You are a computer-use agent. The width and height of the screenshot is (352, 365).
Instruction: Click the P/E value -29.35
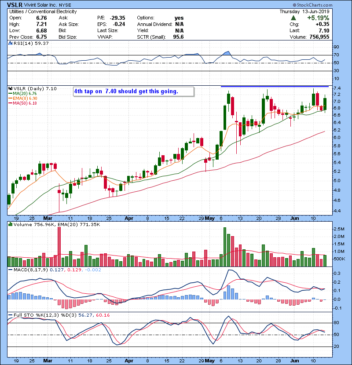[117, 18]
